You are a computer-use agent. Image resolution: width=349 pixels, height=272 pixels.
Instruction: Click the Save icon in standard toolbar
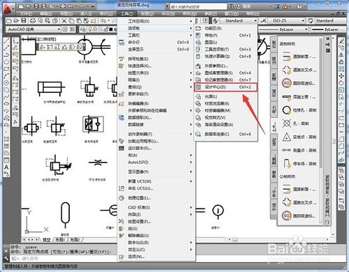(x=24, y=21)
